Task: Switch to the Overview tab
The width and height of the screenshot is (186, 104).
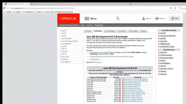Action: click(88, 31)
